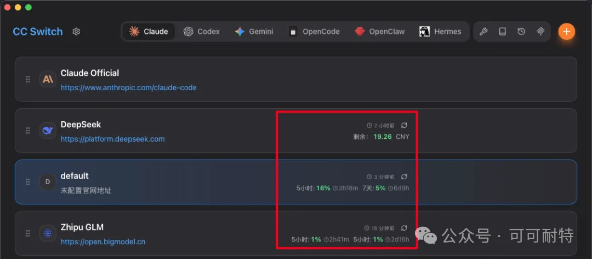Switch to the OpenClaw tab
Viewport: 592px width, 259px height.
click(x=380, y=32)
